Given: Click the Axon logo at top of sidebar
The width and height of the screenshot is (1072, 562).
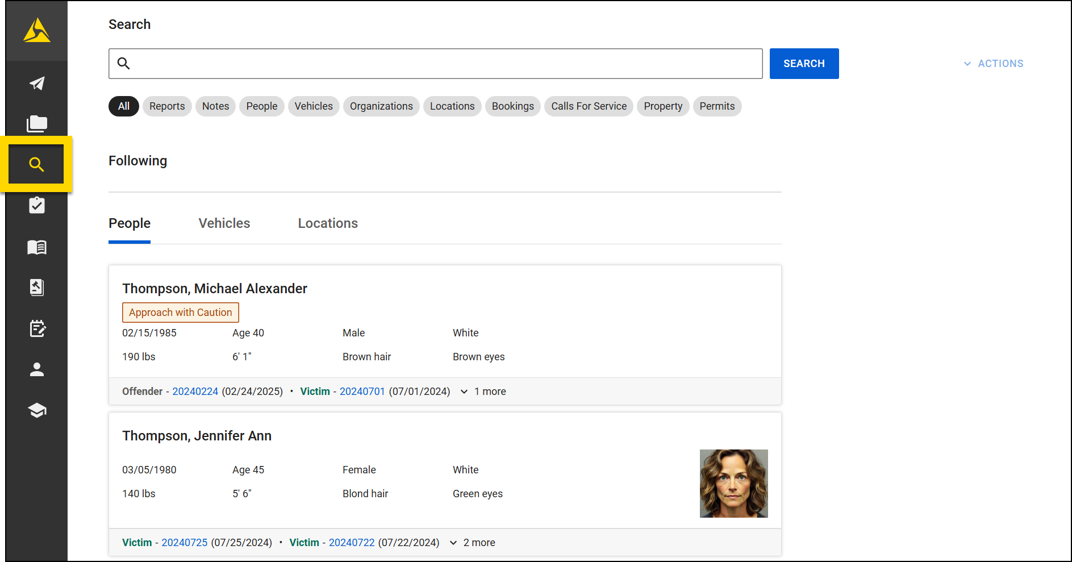Looking at the screenshot, I should point(36,31).
